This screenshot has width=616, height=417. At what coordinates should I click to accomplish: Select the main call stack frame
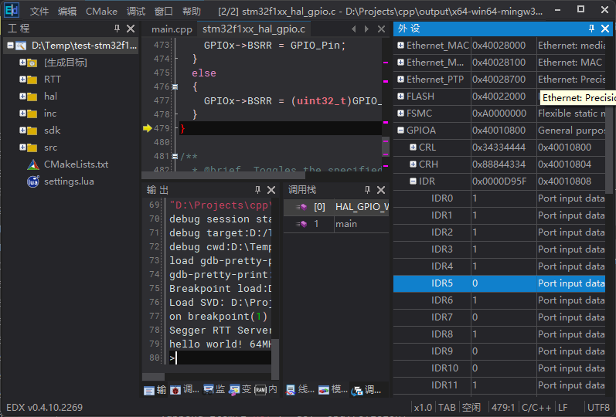(345, 224)
